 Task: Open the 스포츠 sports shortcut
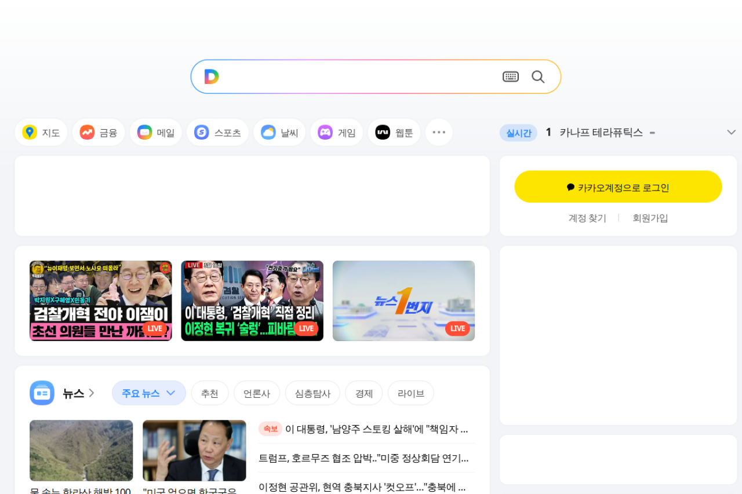pyautogui.click(x=217, y=133)
